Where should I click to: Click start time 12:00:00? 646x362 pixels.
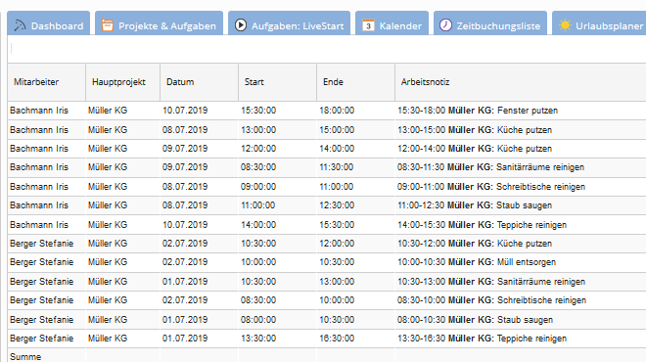(258, 149)
